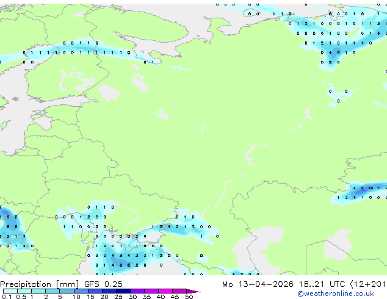Click the 'GFS 0.25' model label
This screenshot has width=387, height=299.
pos(103,284)
